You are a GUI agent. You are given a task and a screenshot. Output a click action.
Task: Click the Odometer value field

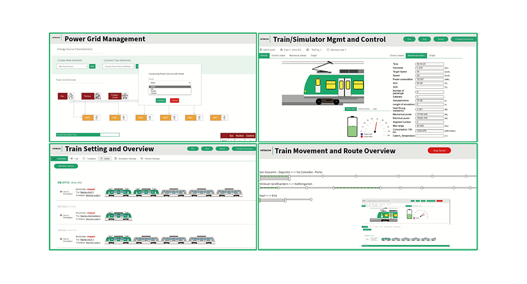coord(429,68)
